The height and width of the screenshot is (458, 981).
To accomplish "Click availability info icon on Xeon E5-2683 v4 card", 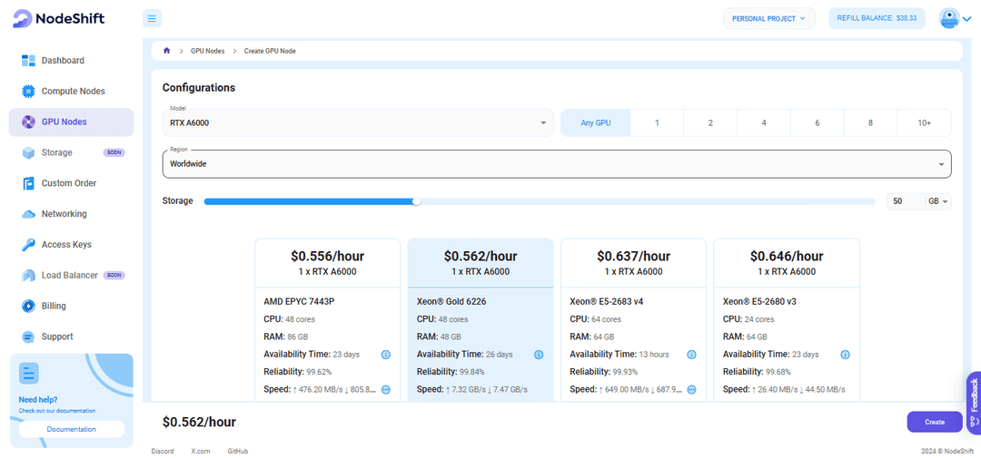I will (x=691, y=355).
